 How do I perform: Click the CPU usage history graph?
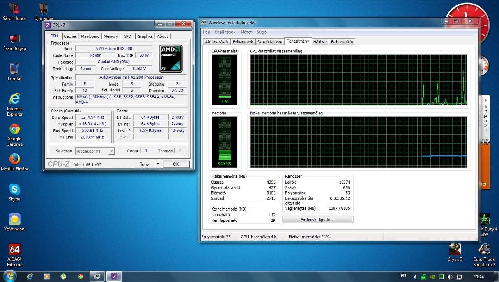coord(358,80)
